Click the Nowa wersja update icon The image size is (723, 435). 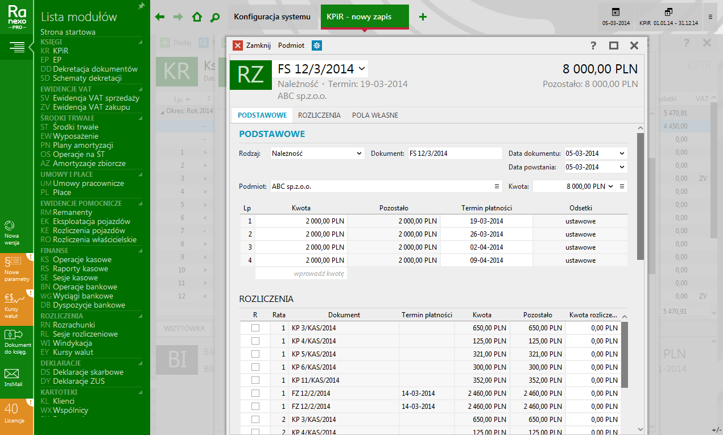click(12, 231)
